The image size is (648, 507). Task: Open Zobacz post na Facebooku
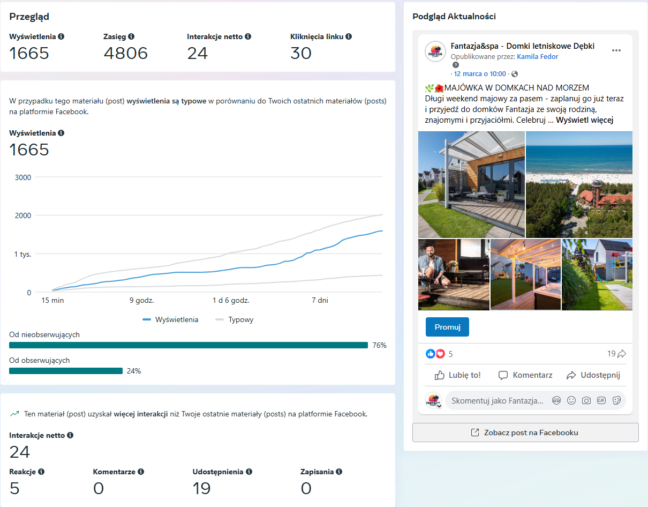525,433
